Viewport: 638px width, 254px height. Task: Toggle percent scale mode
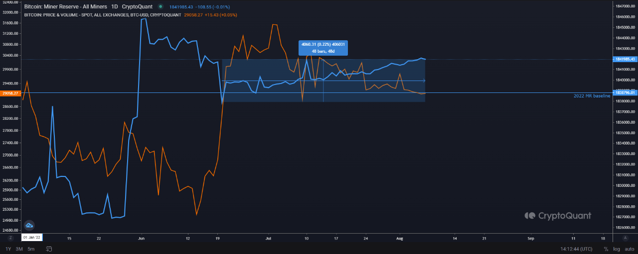606,249
